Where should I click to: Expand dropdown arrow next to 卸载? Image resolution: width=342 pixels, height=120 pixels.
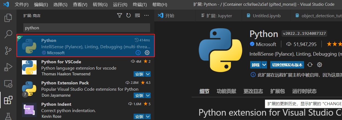point(264,65)
